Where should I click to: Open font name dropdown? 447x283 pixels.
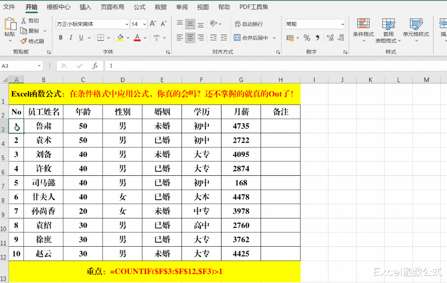(127, 24)
